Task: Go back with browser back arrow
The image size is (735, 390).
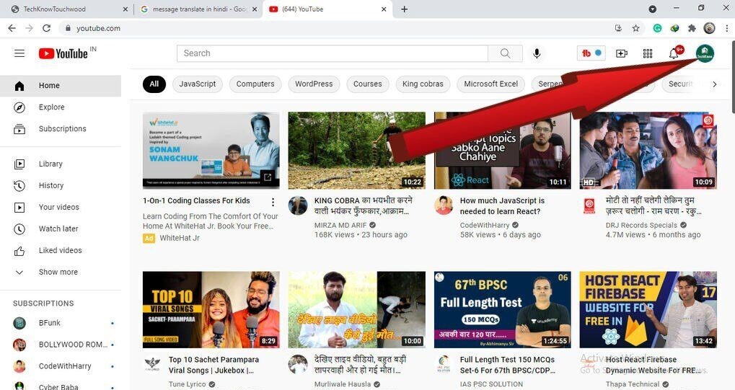Action: 12,28
